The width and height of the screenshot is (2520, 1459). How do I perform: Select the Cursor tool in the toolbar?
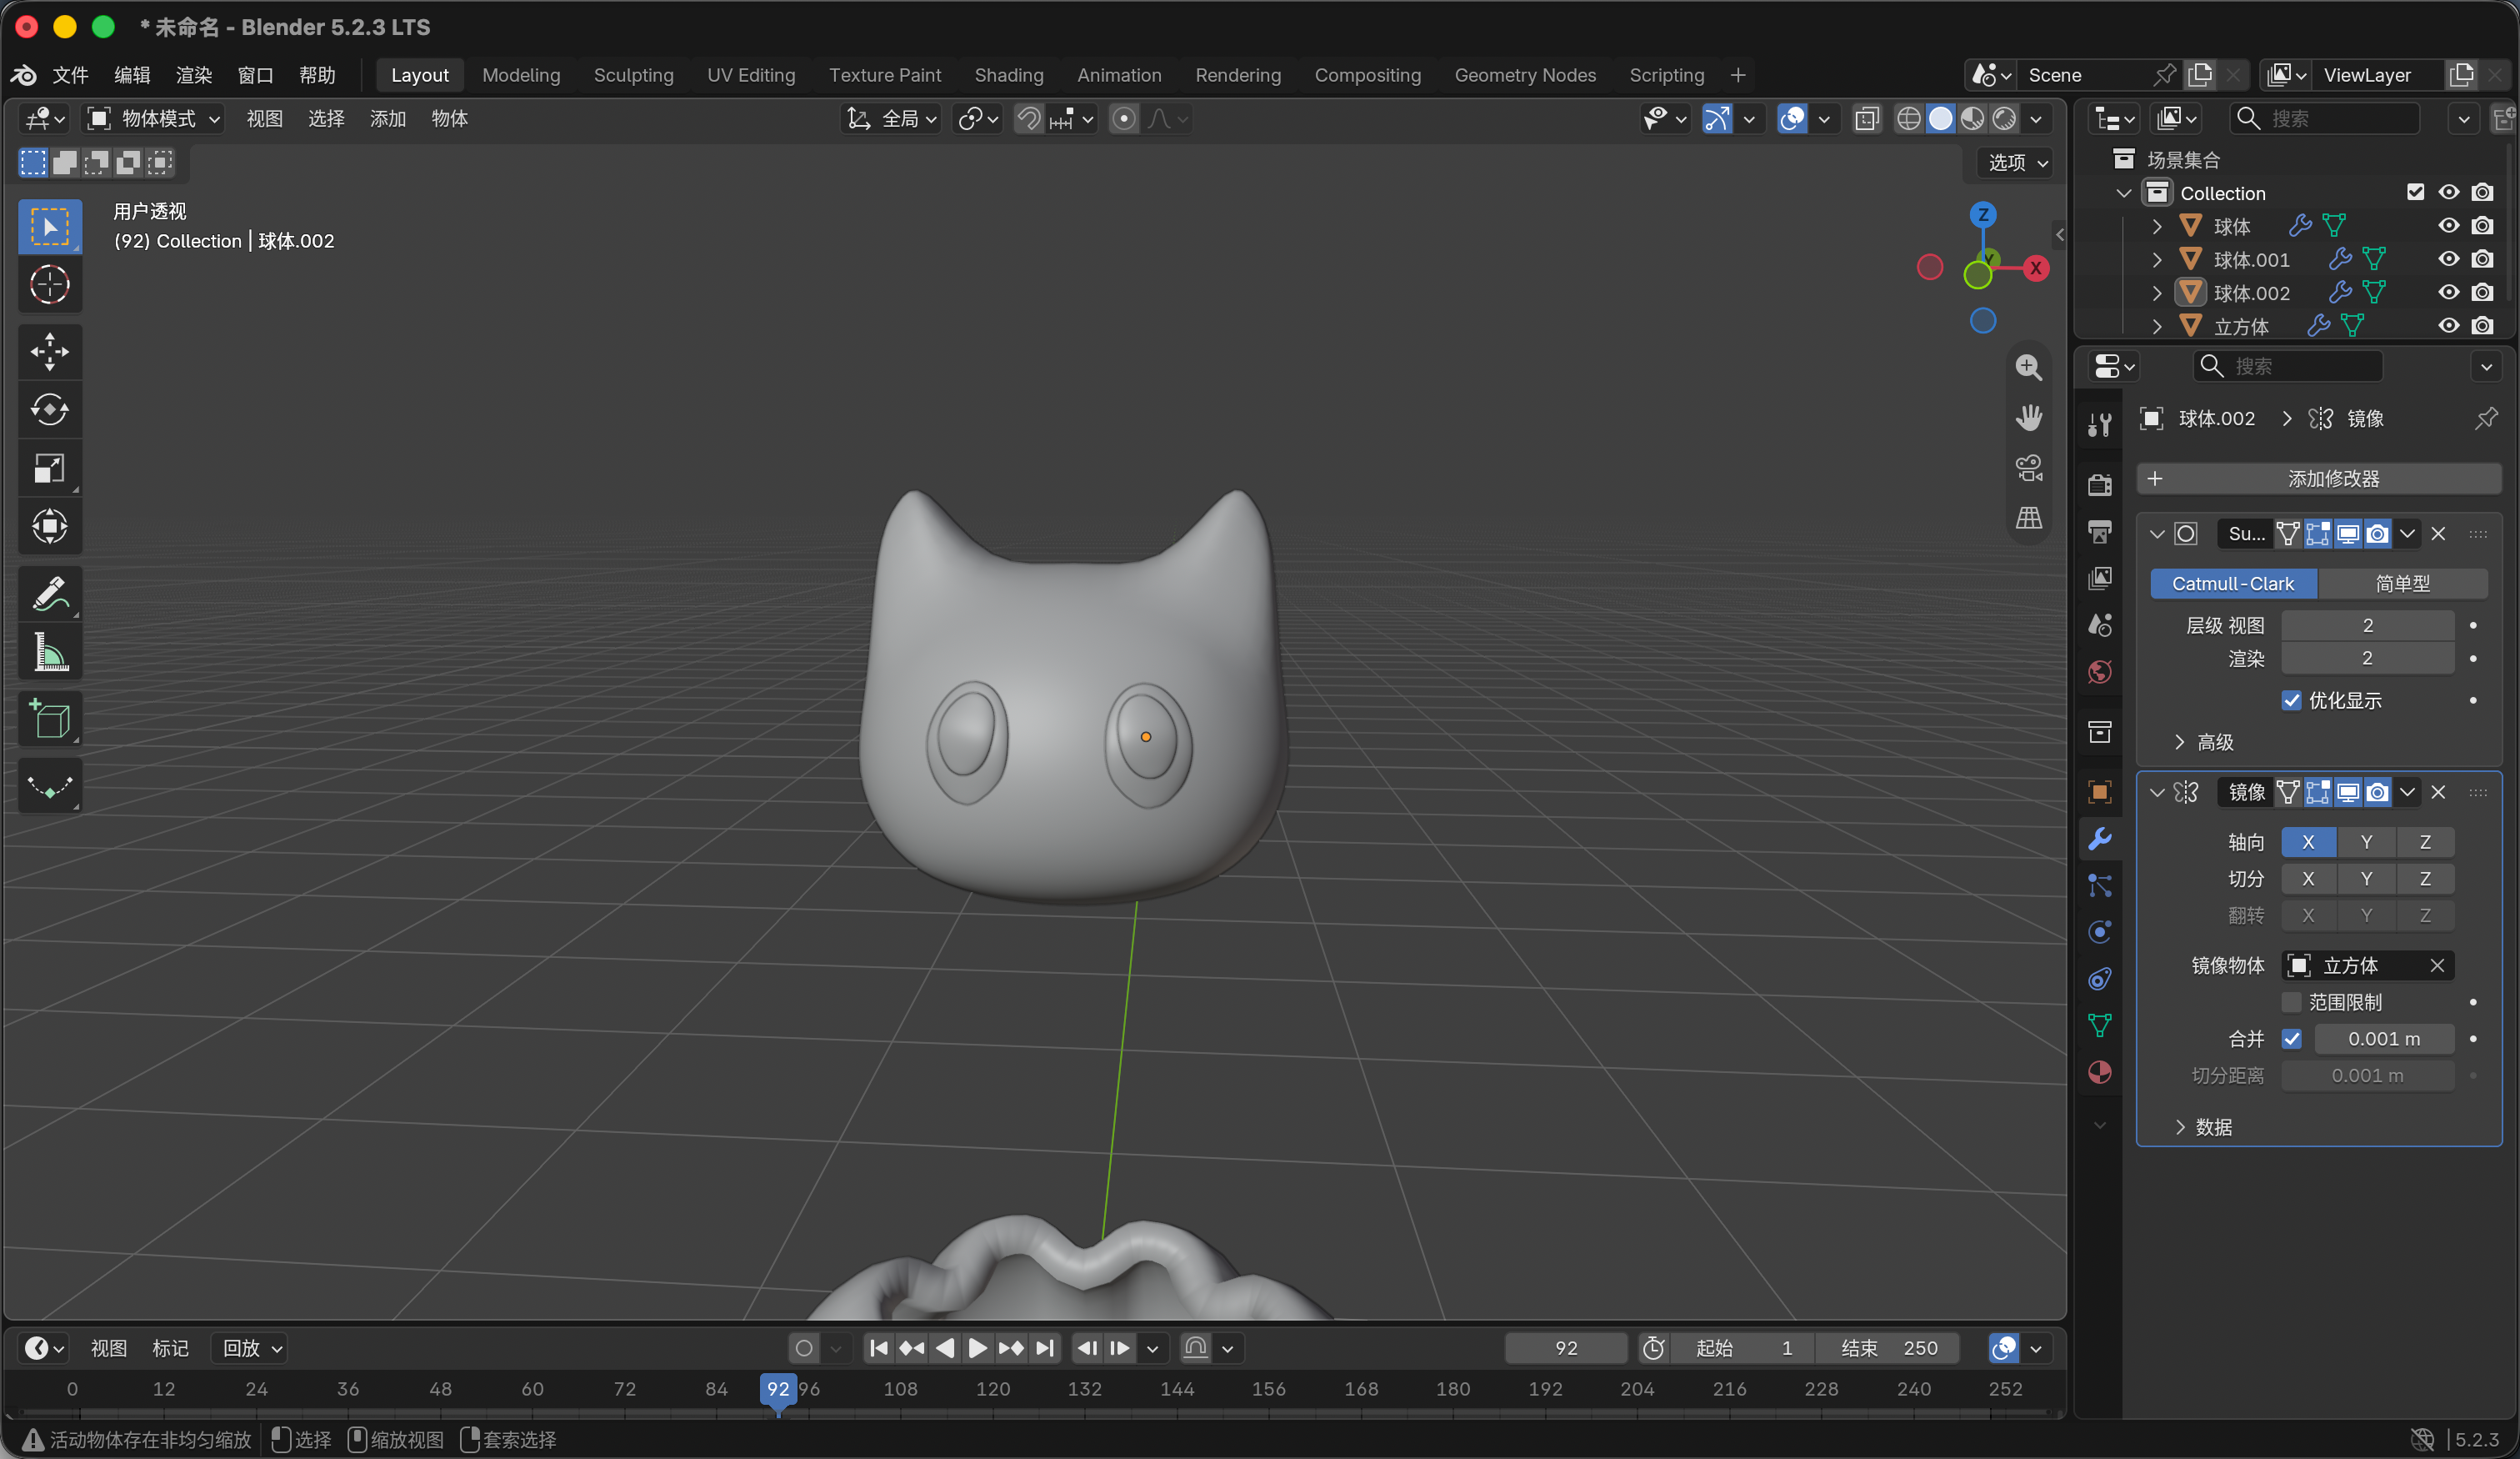[x=49, y=285]
